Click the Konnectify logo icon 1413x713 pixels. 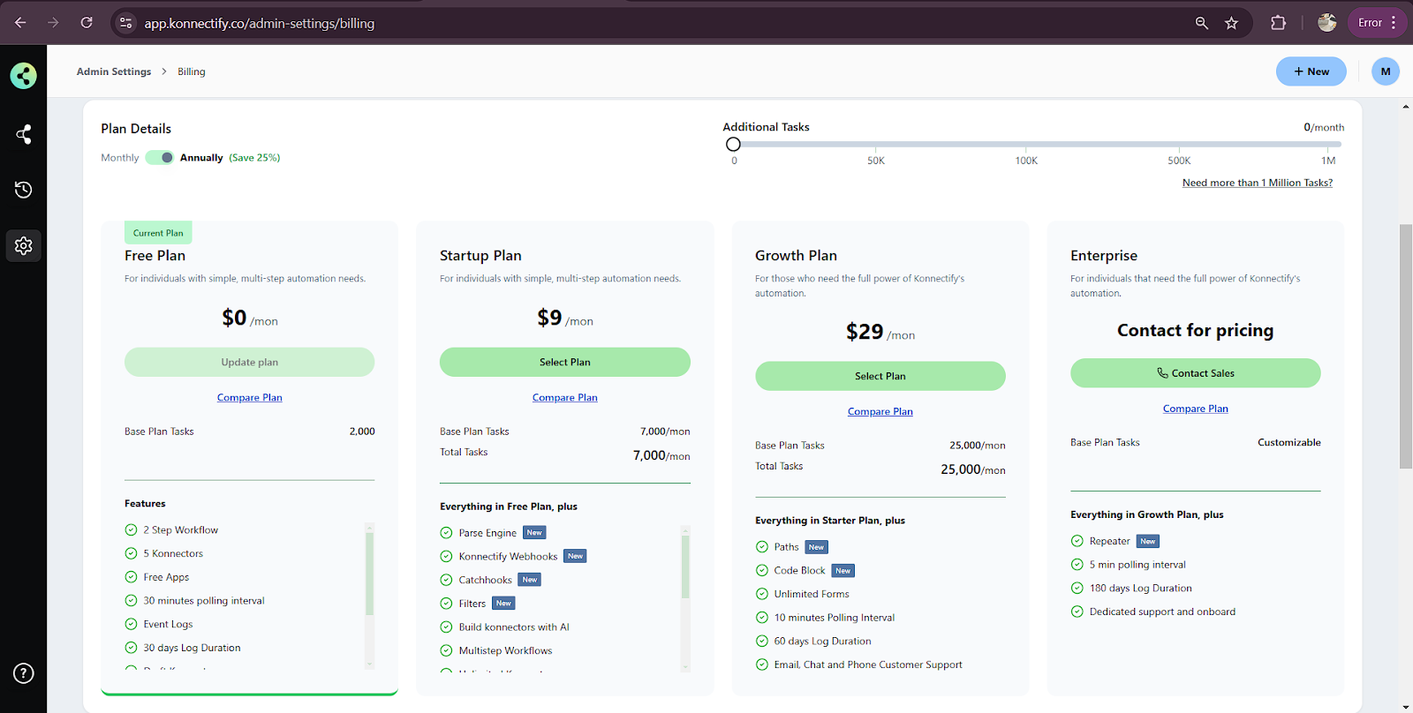[x=24, y=76]
